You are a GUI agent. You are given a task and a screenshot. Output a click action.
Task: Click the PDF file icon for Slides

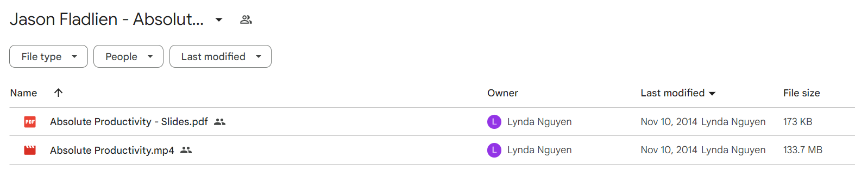30,122
